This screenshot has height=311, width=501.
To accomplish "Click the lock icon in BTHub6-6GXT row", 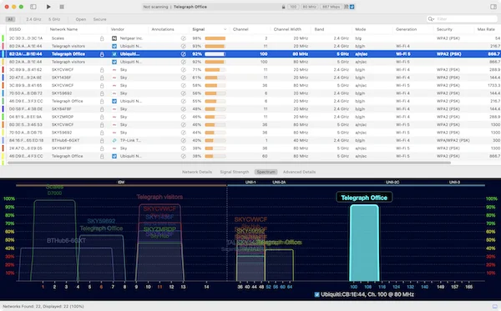I will 102,140.
